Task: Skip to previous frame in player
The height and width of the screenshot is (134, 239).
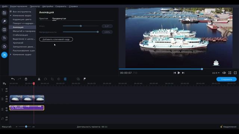Action: tap(175, 73)
